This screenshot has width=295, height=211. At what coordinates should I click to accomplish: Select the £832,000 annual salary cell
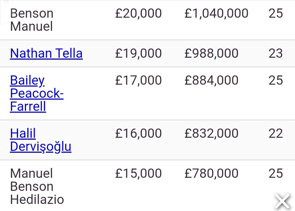(x=211, y=133)
